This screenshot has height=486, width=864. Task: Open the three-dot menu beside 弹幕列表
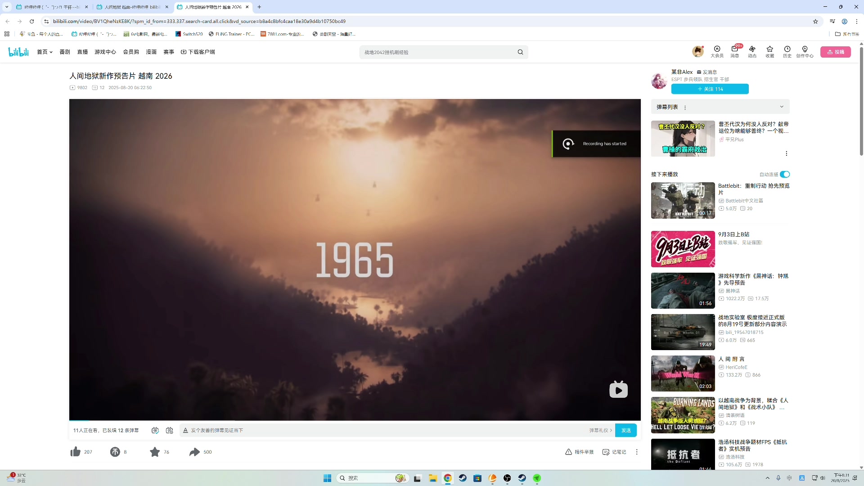coord(685,108)
